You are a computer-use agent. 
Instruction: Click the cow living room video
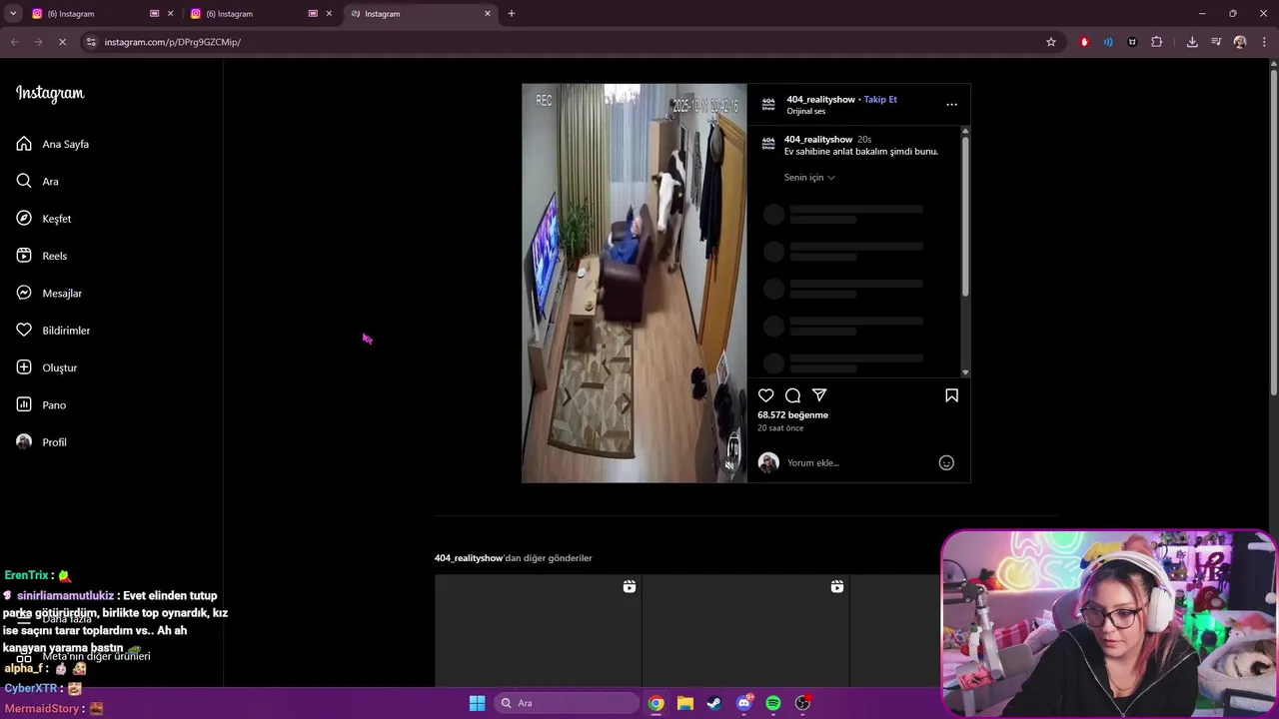click(x=634, y=284)
